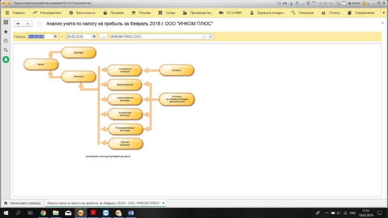Open the hamburger main menu
The width and height of the screenshot is (388, 218).
coord(7,12)
